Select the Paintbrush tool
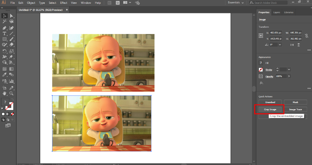This screenshot has width=312, height=165. (12, 39)
